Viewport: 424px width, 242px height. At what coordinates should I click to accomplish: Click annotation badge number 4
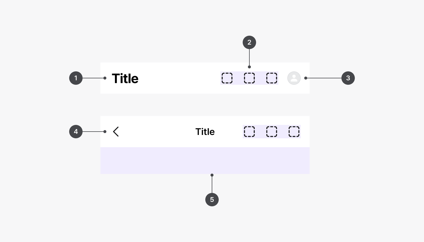pos(76,132)
